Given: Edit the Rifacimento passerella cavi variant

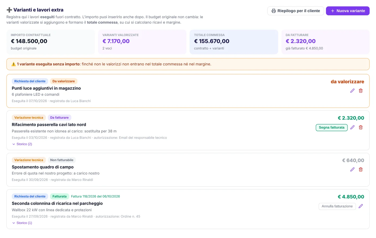Looking at the screenshot, I should tap(352, 127).
